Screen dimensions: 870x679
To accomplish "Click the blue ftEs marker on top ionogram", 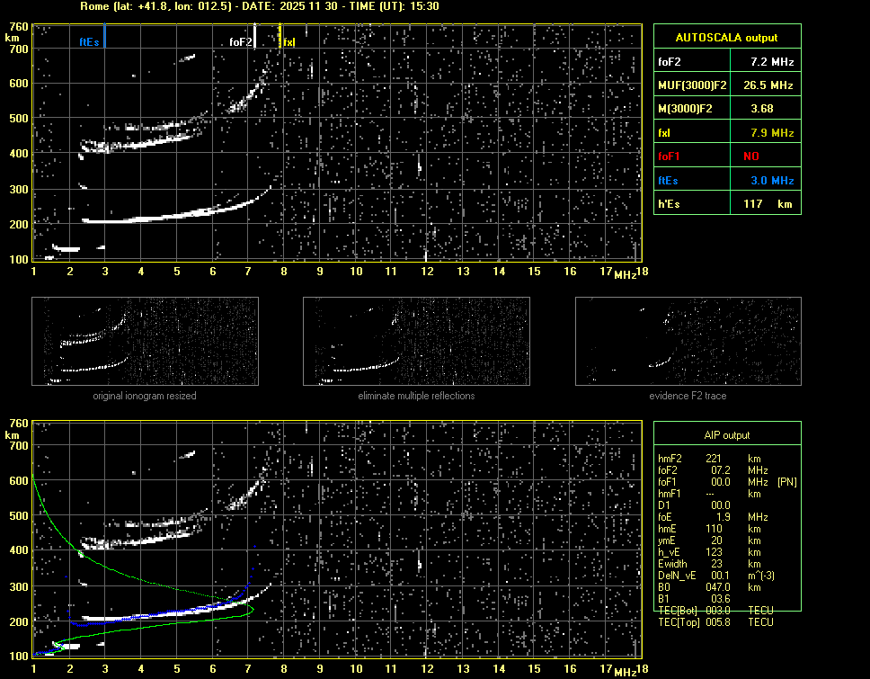I will (x=104, y=37).
